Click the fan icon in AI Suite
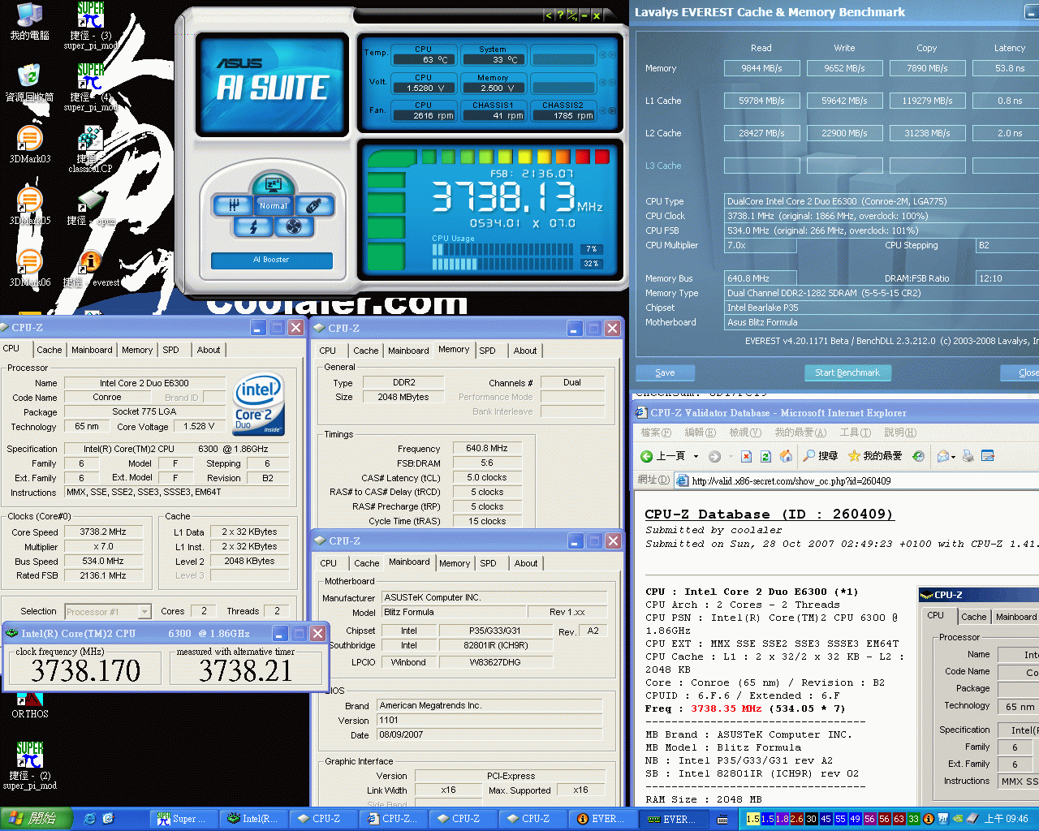The height and width of the screenshot is (831, 1039). [294, 227]
